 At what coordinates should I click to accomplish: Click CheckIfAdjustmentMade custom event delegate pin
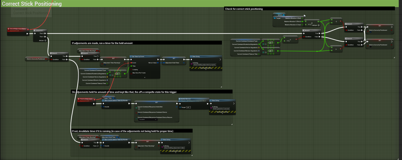28,30
